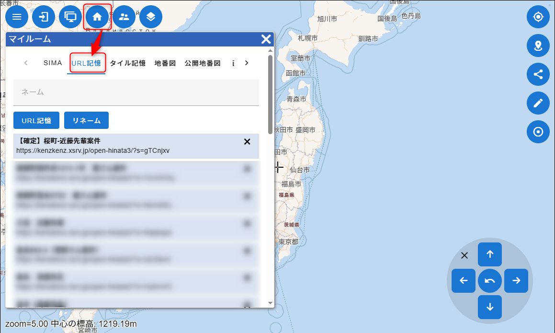Open My Room with the home icon
The image size is (555, 333).
tap(97, 17)
